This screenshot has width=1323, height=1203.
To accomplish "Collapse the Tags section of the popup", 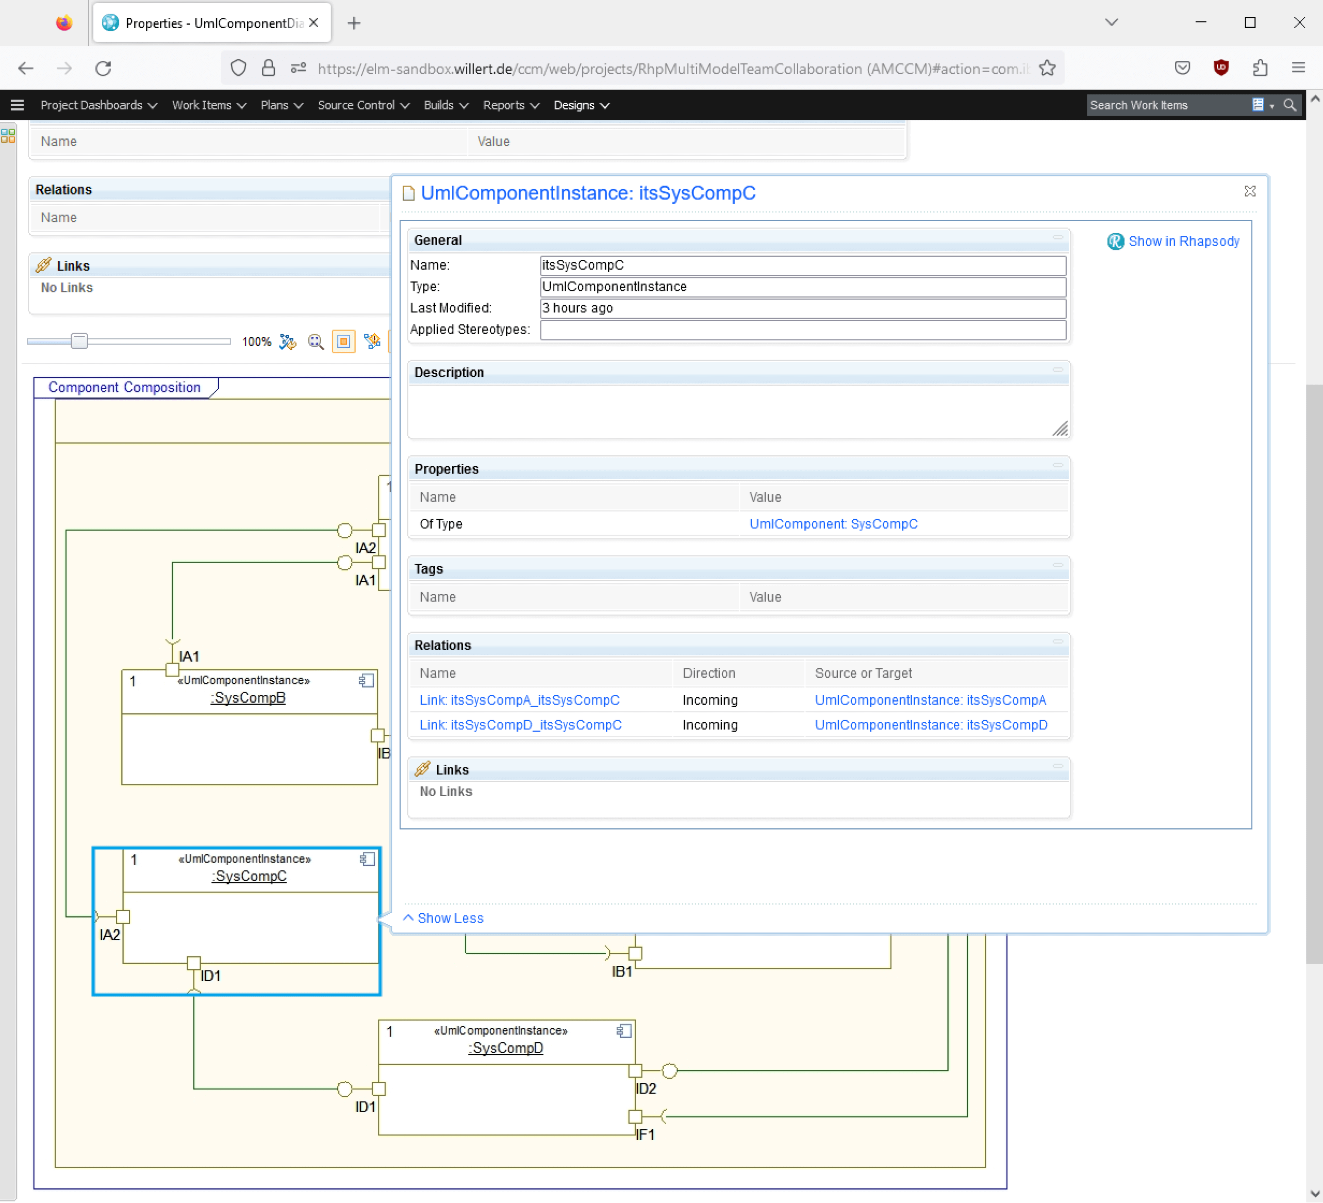I will 1058,565.
